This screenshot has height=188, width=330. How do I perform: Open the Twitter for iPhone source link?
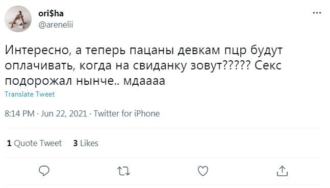pyautogui.click(x=126, y=113)
